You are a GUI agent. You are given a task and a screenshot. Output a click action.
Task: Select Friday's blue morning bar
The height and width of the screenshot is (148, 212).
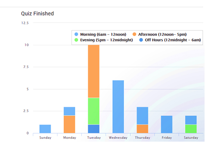pos(167,124)
